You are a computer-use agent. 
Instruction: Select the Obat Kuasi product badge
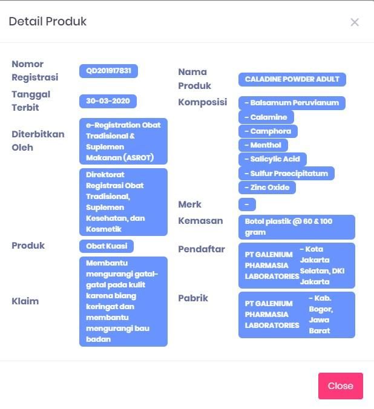107,246
